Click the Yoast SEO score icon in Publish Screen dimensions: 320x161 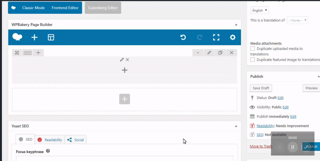252,135
